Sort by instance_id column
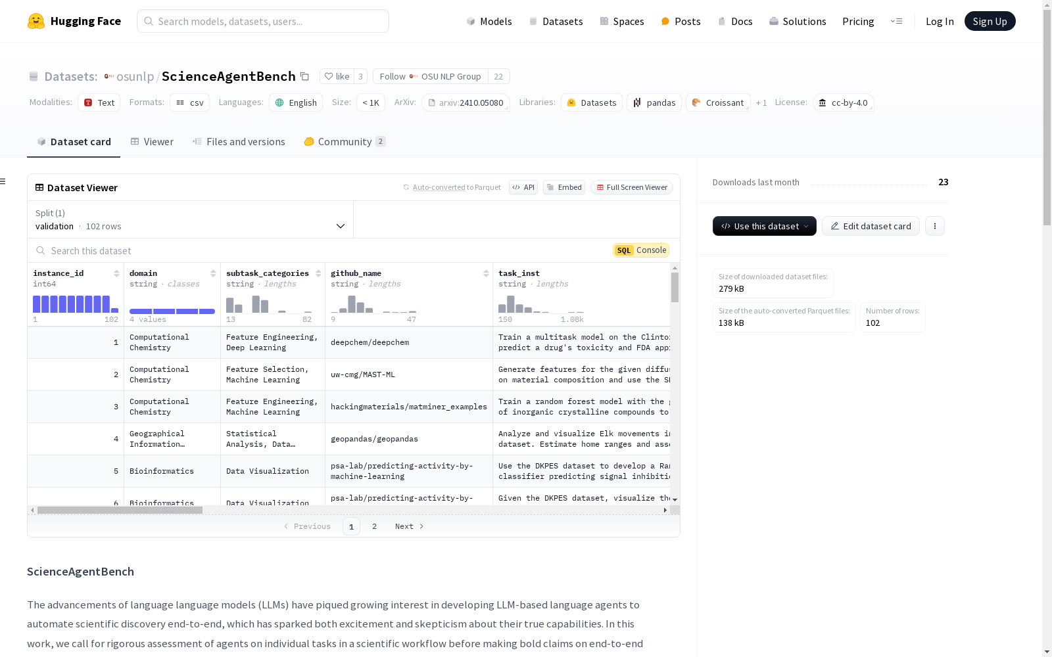 (116, 273)
